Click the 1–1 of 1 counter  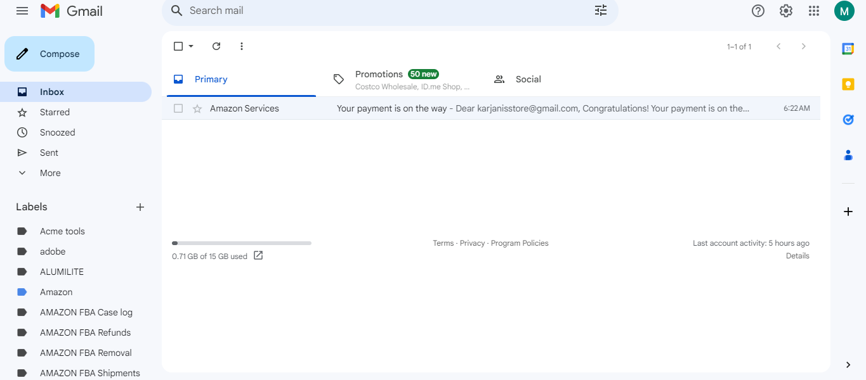tap(739, 47)
